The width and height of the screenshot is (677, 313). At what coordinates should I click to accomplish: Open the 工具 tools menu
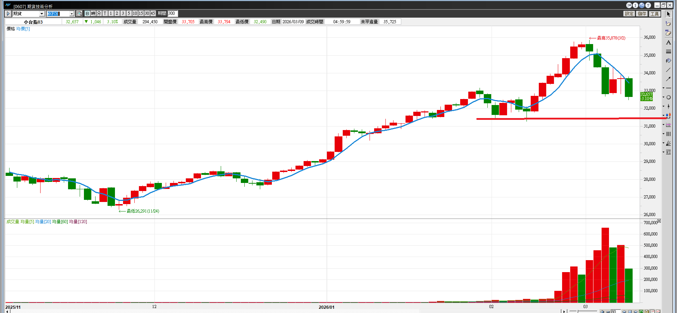[654, 14]
